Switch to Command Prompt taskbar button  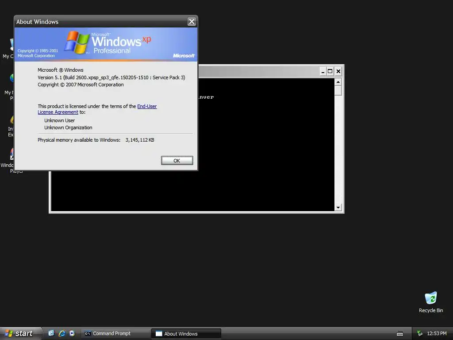pyautogui.click(x=115, y=333)
